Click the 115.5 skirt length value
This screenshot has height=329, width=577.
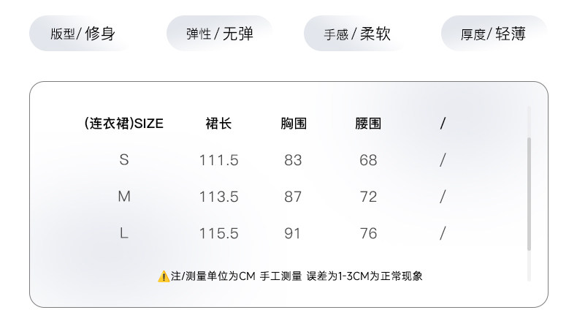coord(218,233)
